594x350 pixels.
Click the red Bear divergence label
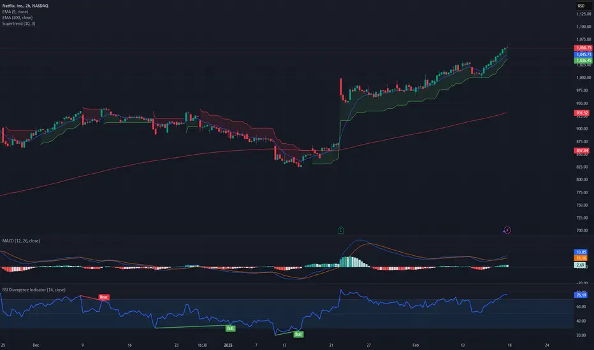coord(104,297)
